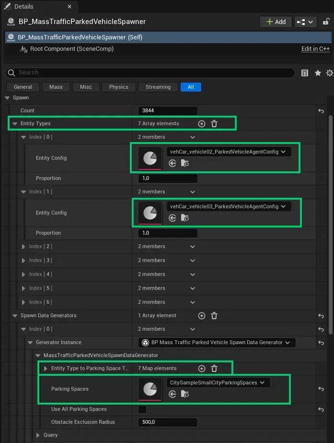
Task: Toggle the Streaming category filter
Action: (158, 87)
